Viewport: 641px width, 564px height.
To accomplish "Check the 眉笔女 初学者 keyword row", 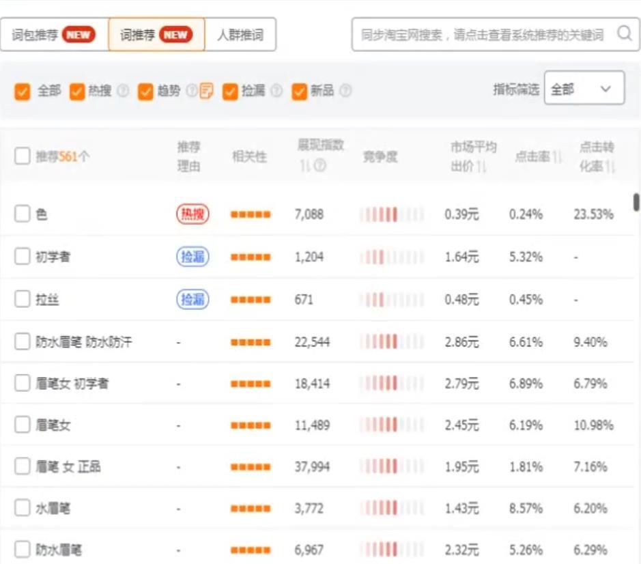I will click(x=23, y=384).
